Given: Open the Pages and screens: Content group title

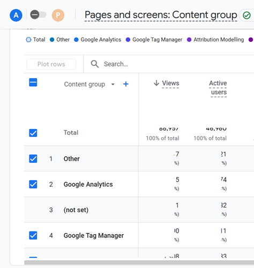Looking at the screenshot, I should pyautogui.click(x=161, y=15).
